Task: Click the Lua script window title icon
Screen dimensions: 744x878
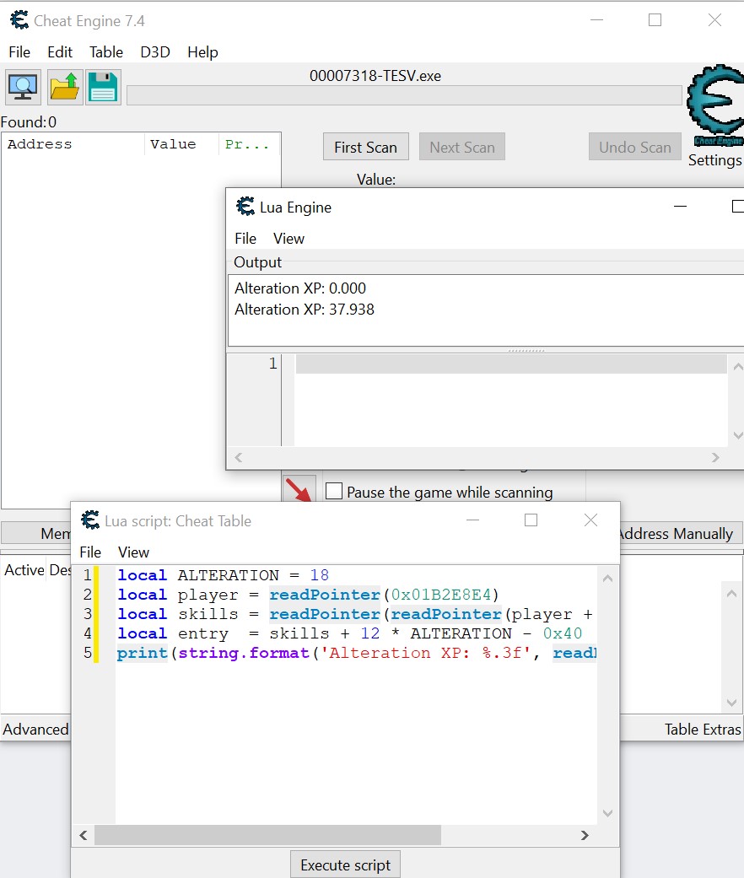Action: click(90, 520)
